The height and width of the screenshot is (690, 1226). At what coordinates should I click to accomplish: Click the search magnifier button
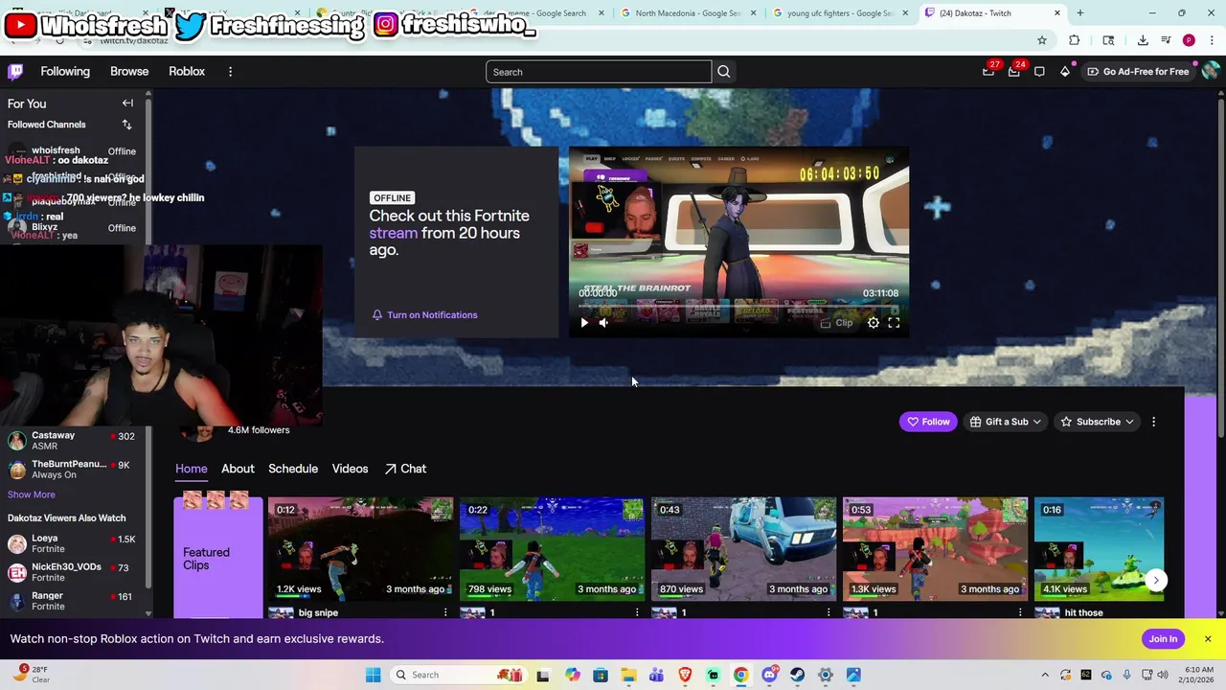724,72
